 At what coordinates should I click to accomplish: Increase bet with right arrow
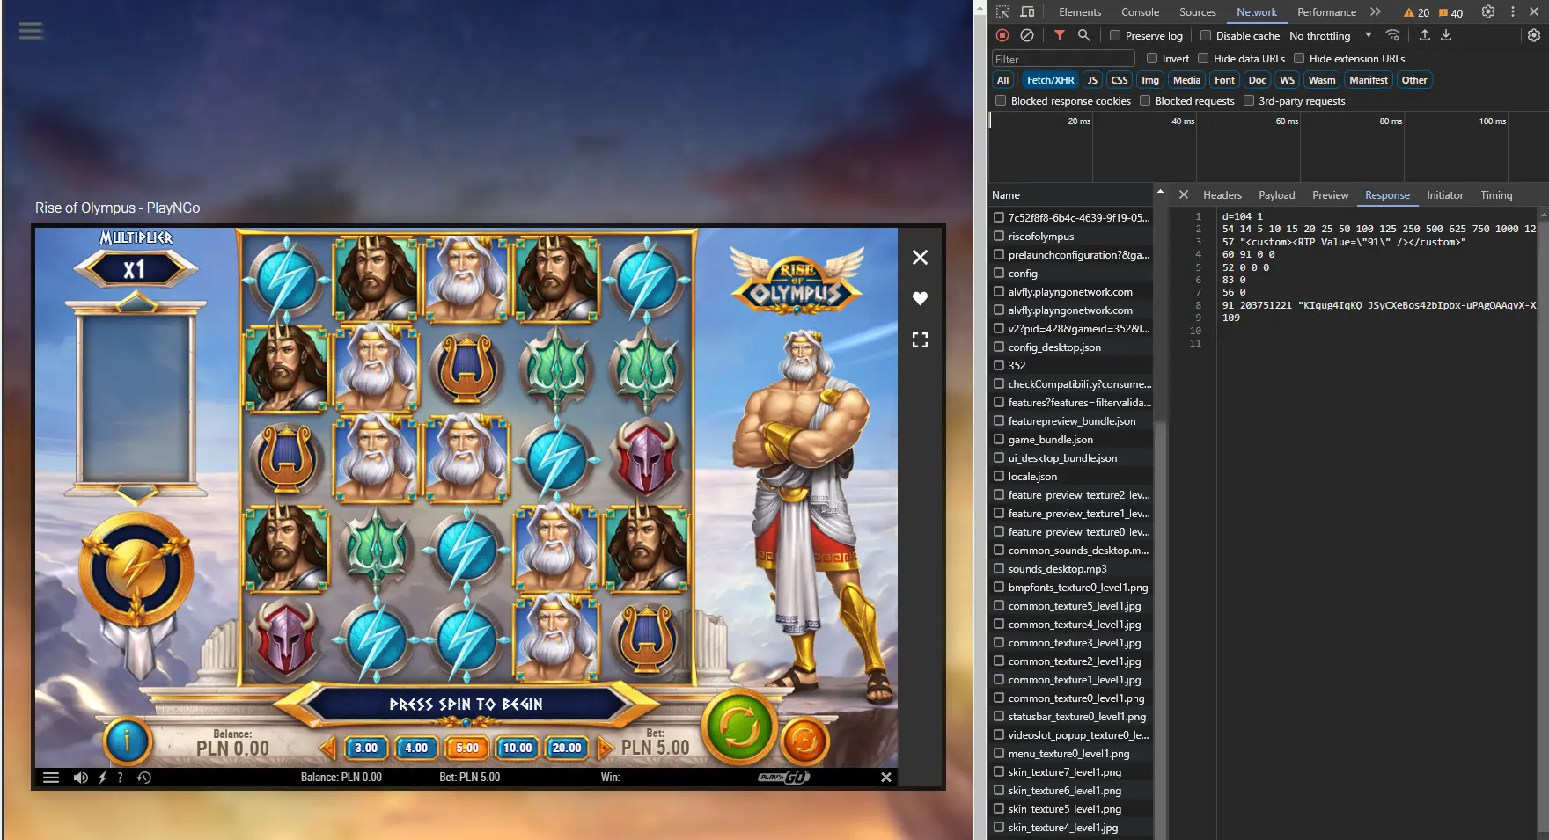coord(606,749)
